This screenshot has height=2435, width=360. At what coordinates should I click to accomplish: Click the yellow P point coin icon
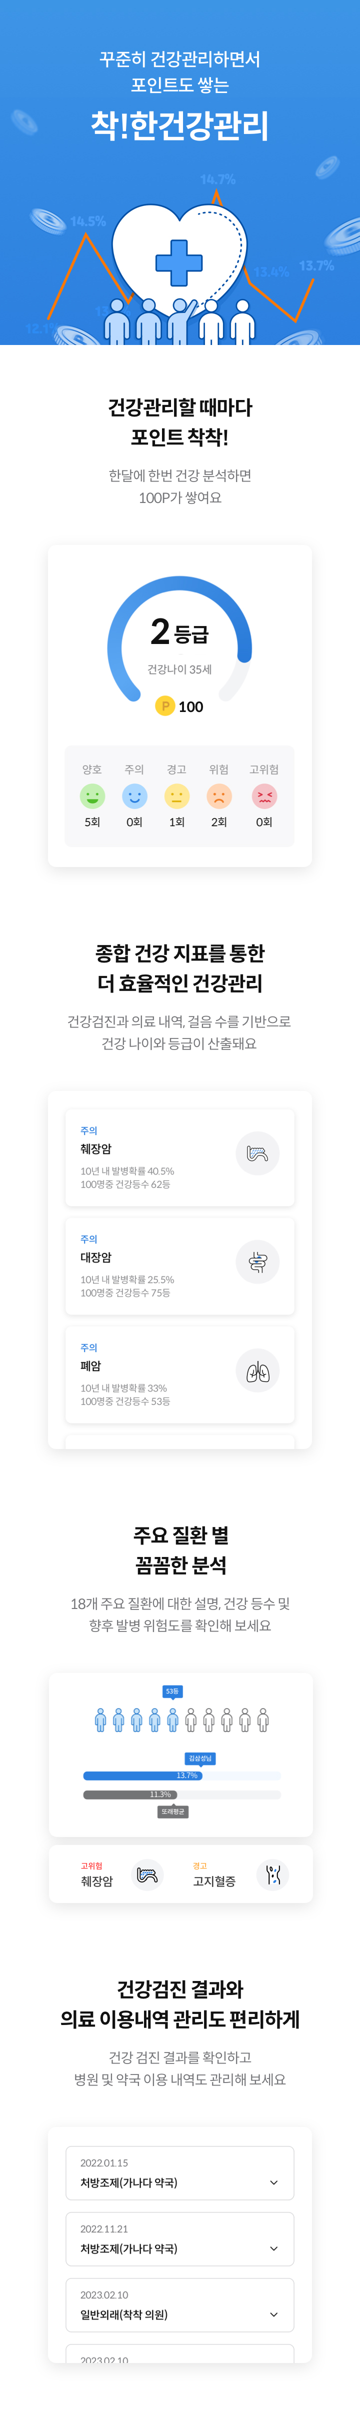[x=164, y=706]
